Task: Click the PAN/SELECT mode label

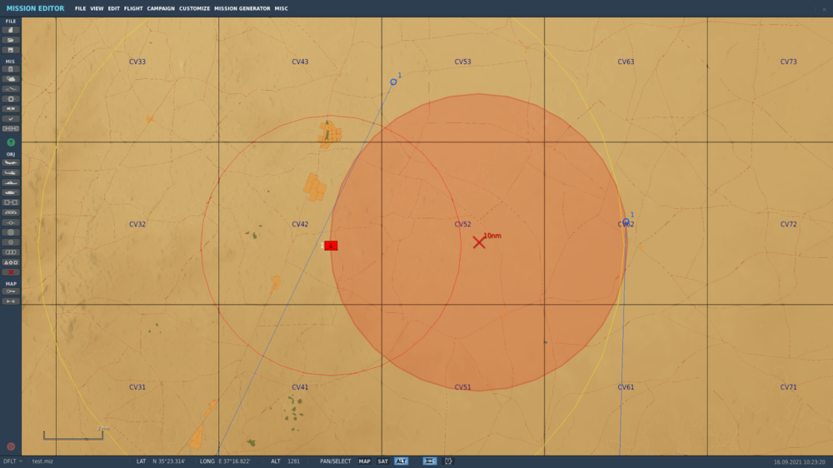Action: (x=335, y=461)
